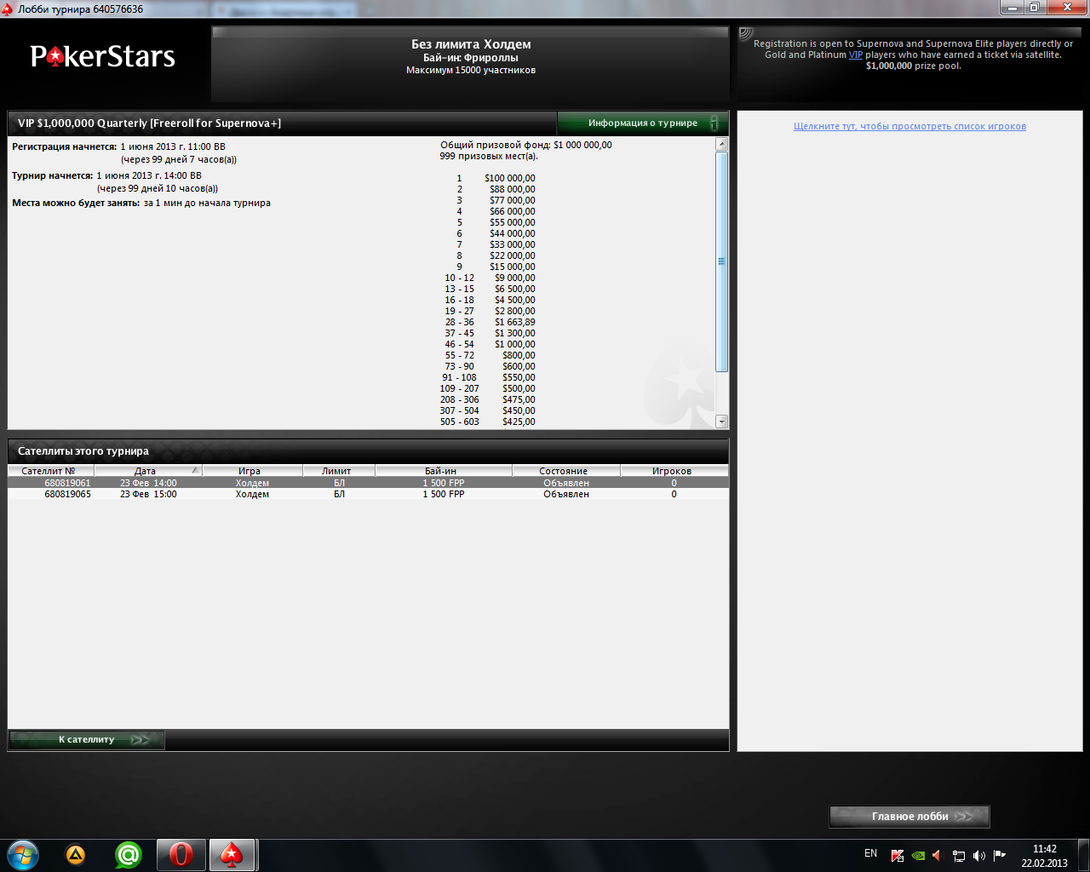This screenshot has height=872, width=1090.
Task: Sort satellites by Бай-ин column
Action: (x=444, y=471)
